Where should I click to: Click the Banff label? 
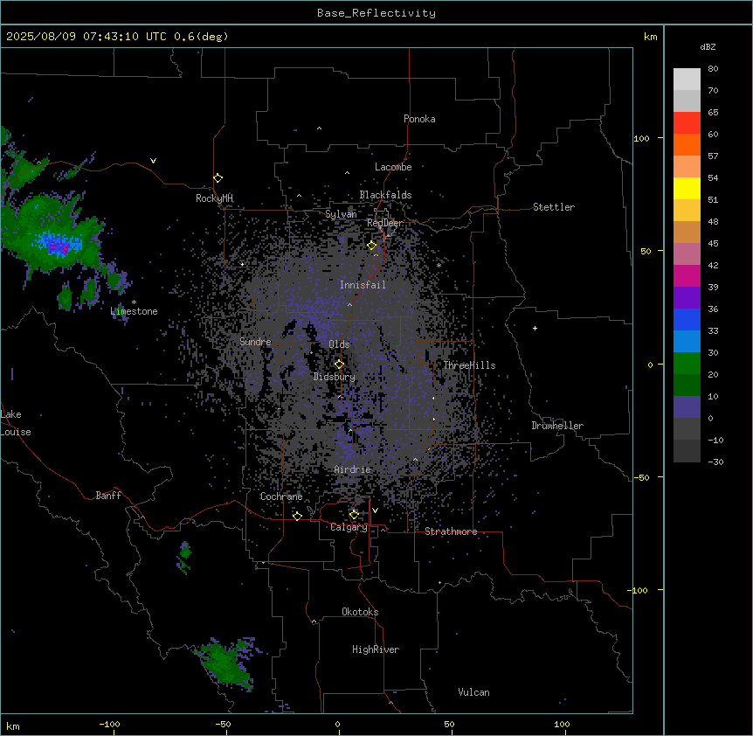(108, 496)
